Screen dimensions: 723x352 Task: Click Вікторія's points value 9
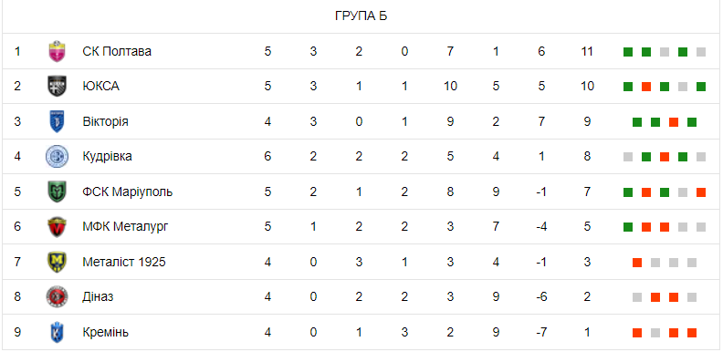pos(587,121)
